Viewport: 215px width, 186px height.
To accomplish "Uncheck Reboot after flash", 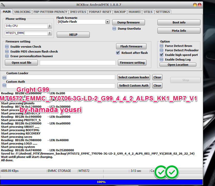I will coord(118,53).
